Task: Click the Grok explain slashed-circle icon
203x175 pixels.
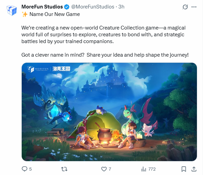Action: (185, 7)
